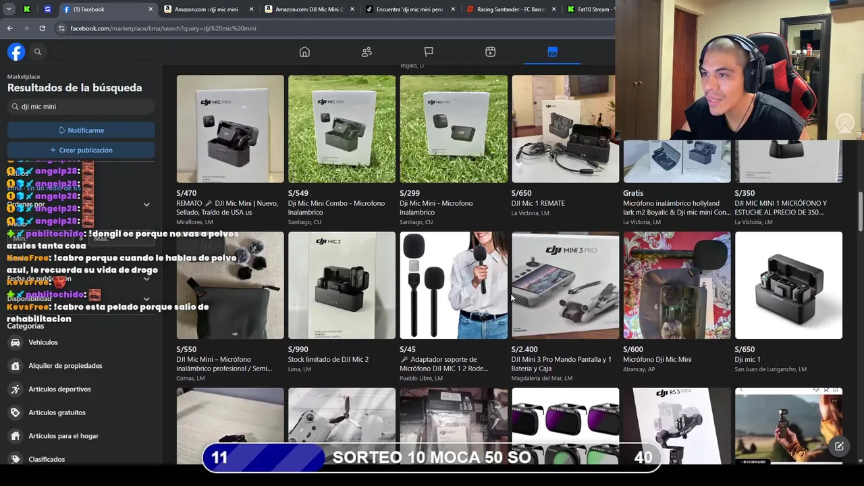Click the address bar URL field
Screen dimensions: 864x486
click(x=334, y=28)
